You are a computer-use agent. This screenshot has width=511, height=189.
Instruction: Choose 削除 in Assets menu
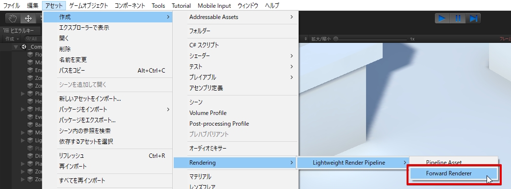[107, 49]
